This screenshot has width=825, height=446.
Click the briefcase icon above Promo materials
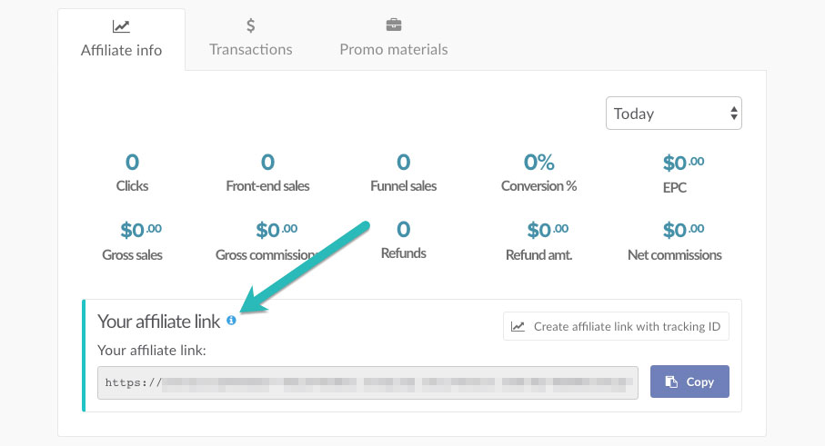(394, 25)
